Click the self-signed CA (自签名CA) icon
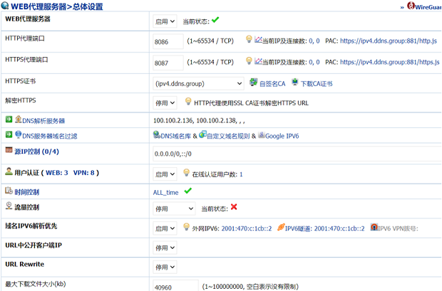Screen dimensions: 442x291 (x=253, y=83)
